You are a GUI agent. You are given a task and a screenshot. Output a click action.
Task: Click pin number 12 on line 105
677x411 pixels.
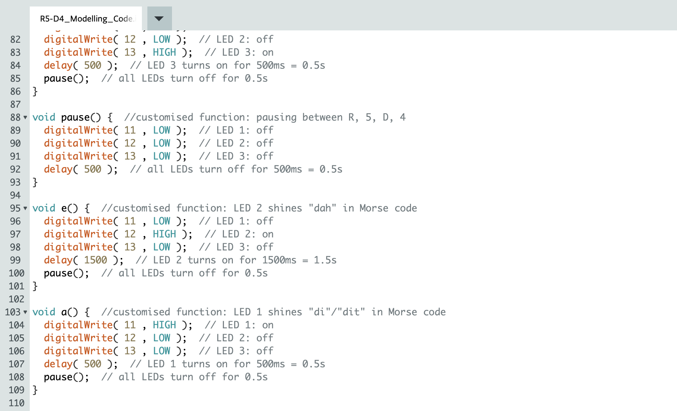click(130, 338)
